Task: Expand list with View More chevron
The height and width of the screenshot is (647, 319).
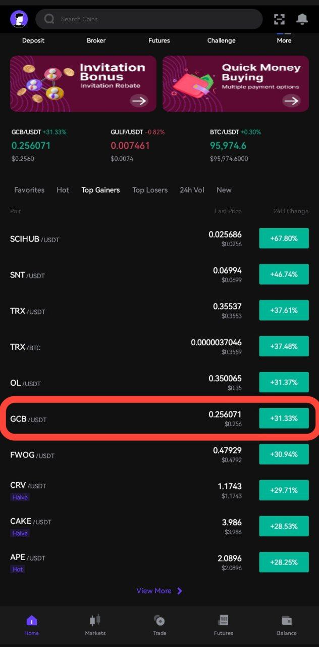Action: 180,591
